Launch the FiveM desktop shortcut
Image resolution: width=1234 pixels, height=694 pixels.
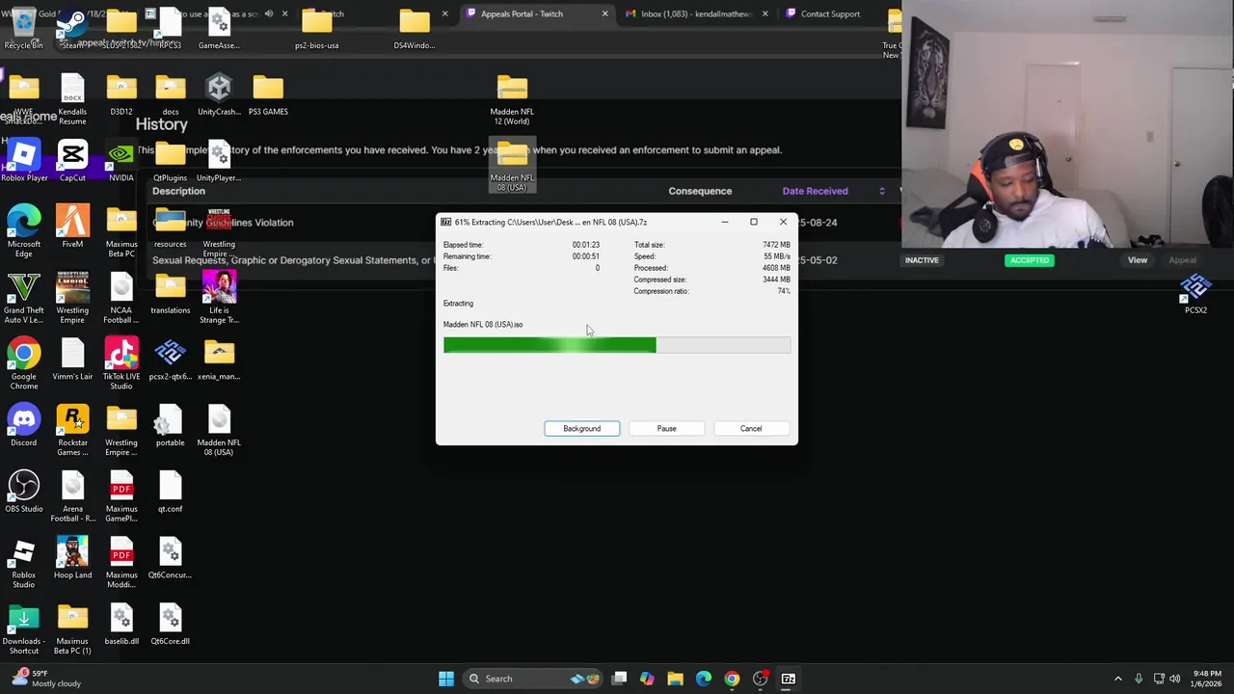(72, 227)
